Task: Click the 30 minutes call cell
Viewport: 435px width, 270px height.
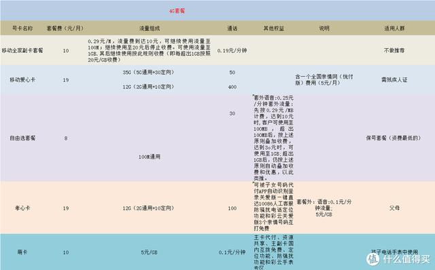Action: (x=232, y=113)
